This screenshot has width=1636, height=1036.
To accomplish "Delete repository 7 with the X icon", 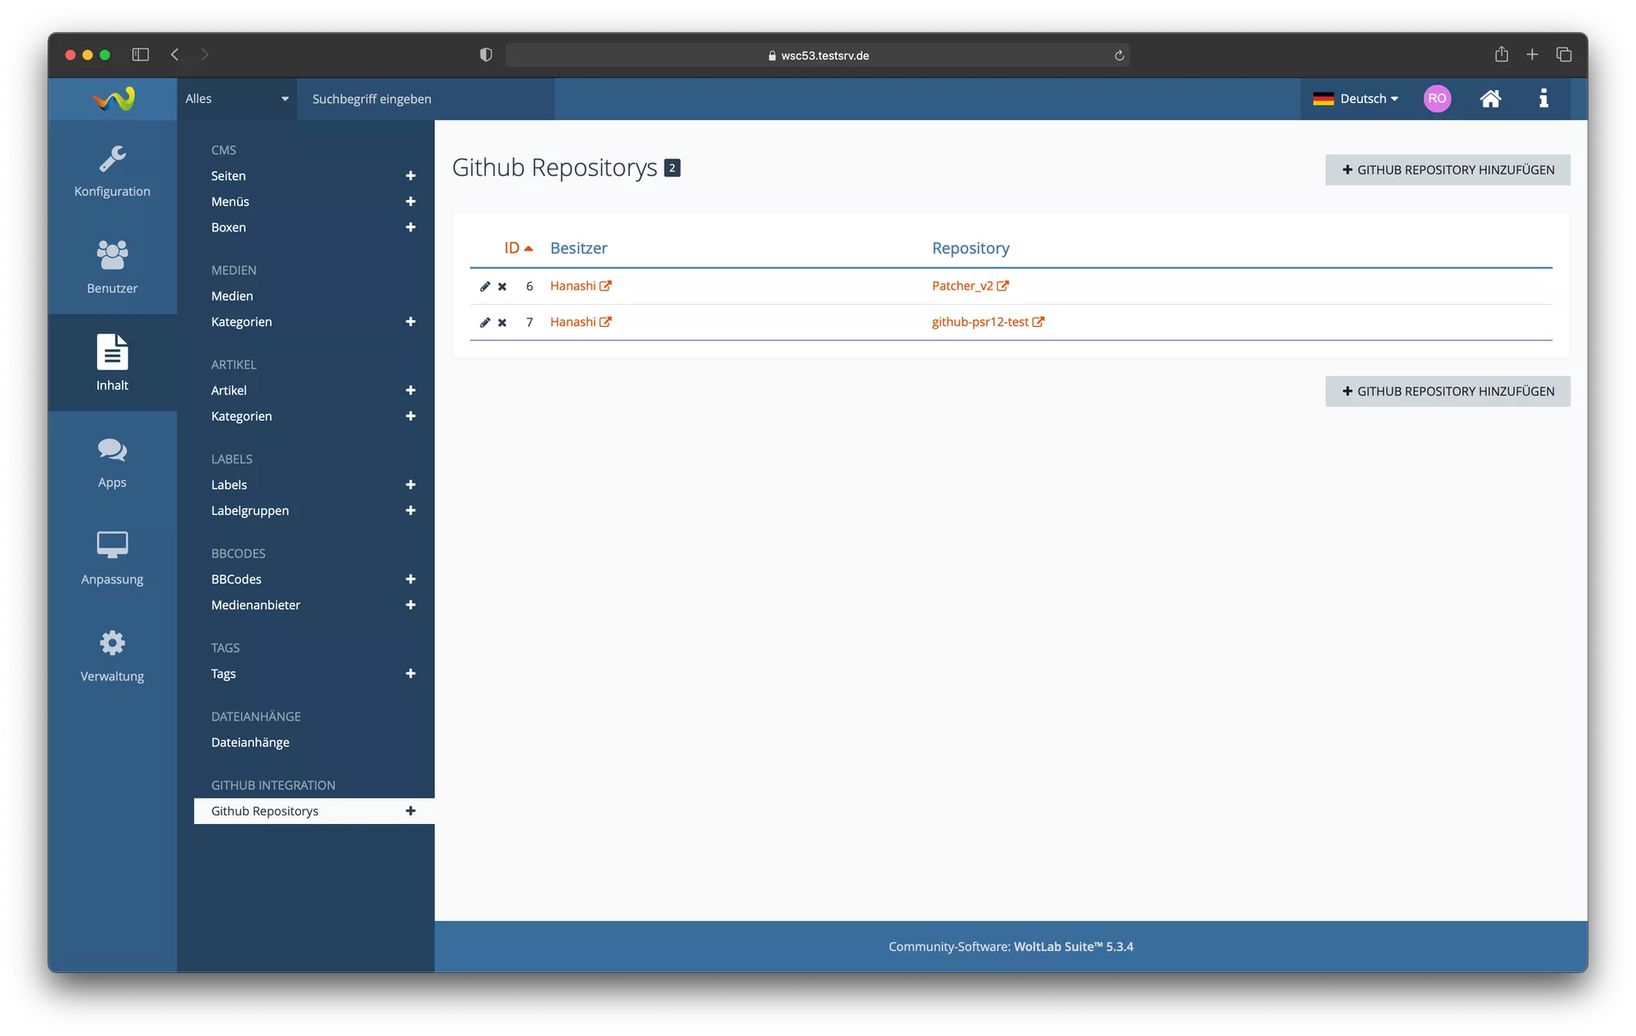I will [502, 323].
